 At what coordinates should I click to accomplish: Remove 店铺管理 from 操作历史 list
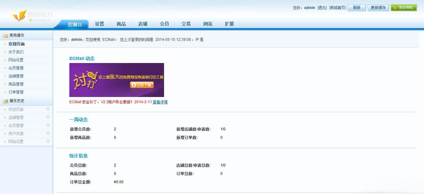coord(48,117)
